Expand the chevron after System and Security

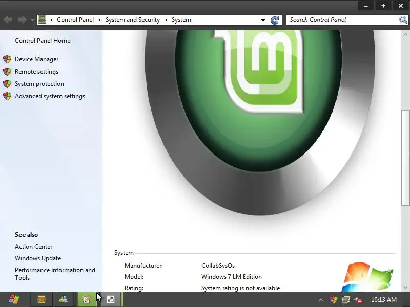[x=166, y=20]
